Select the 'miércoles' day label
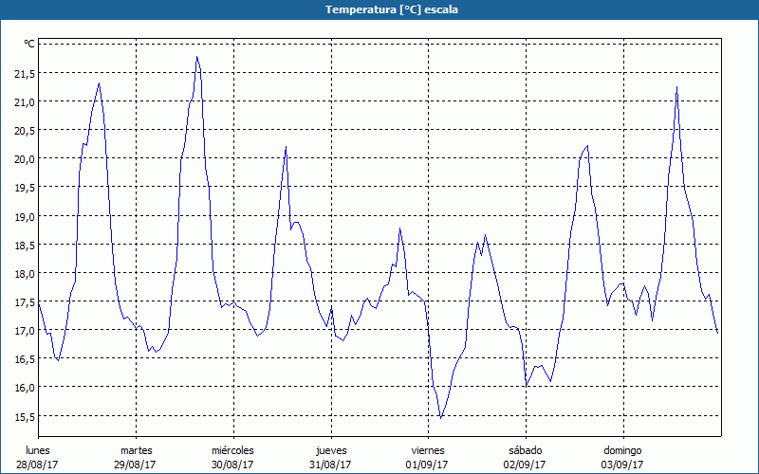The image size is (759, 474). [232, 450]
